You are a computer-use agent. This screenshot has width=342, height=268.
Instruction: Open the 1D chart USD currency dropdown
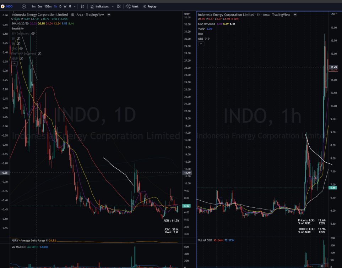coord(188,14)
